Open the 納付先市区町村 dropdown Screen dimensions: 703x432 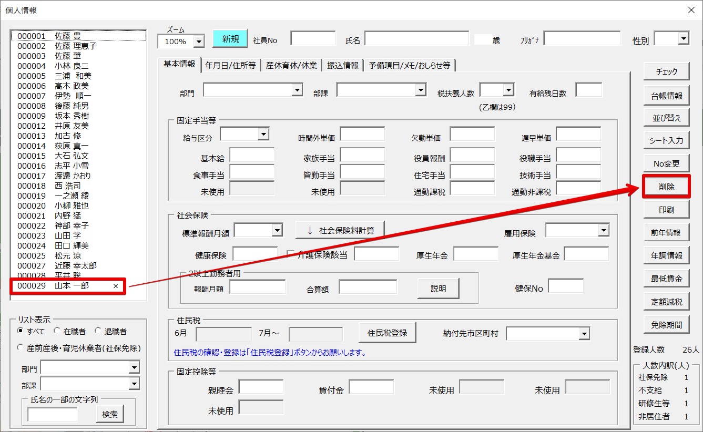584,334
